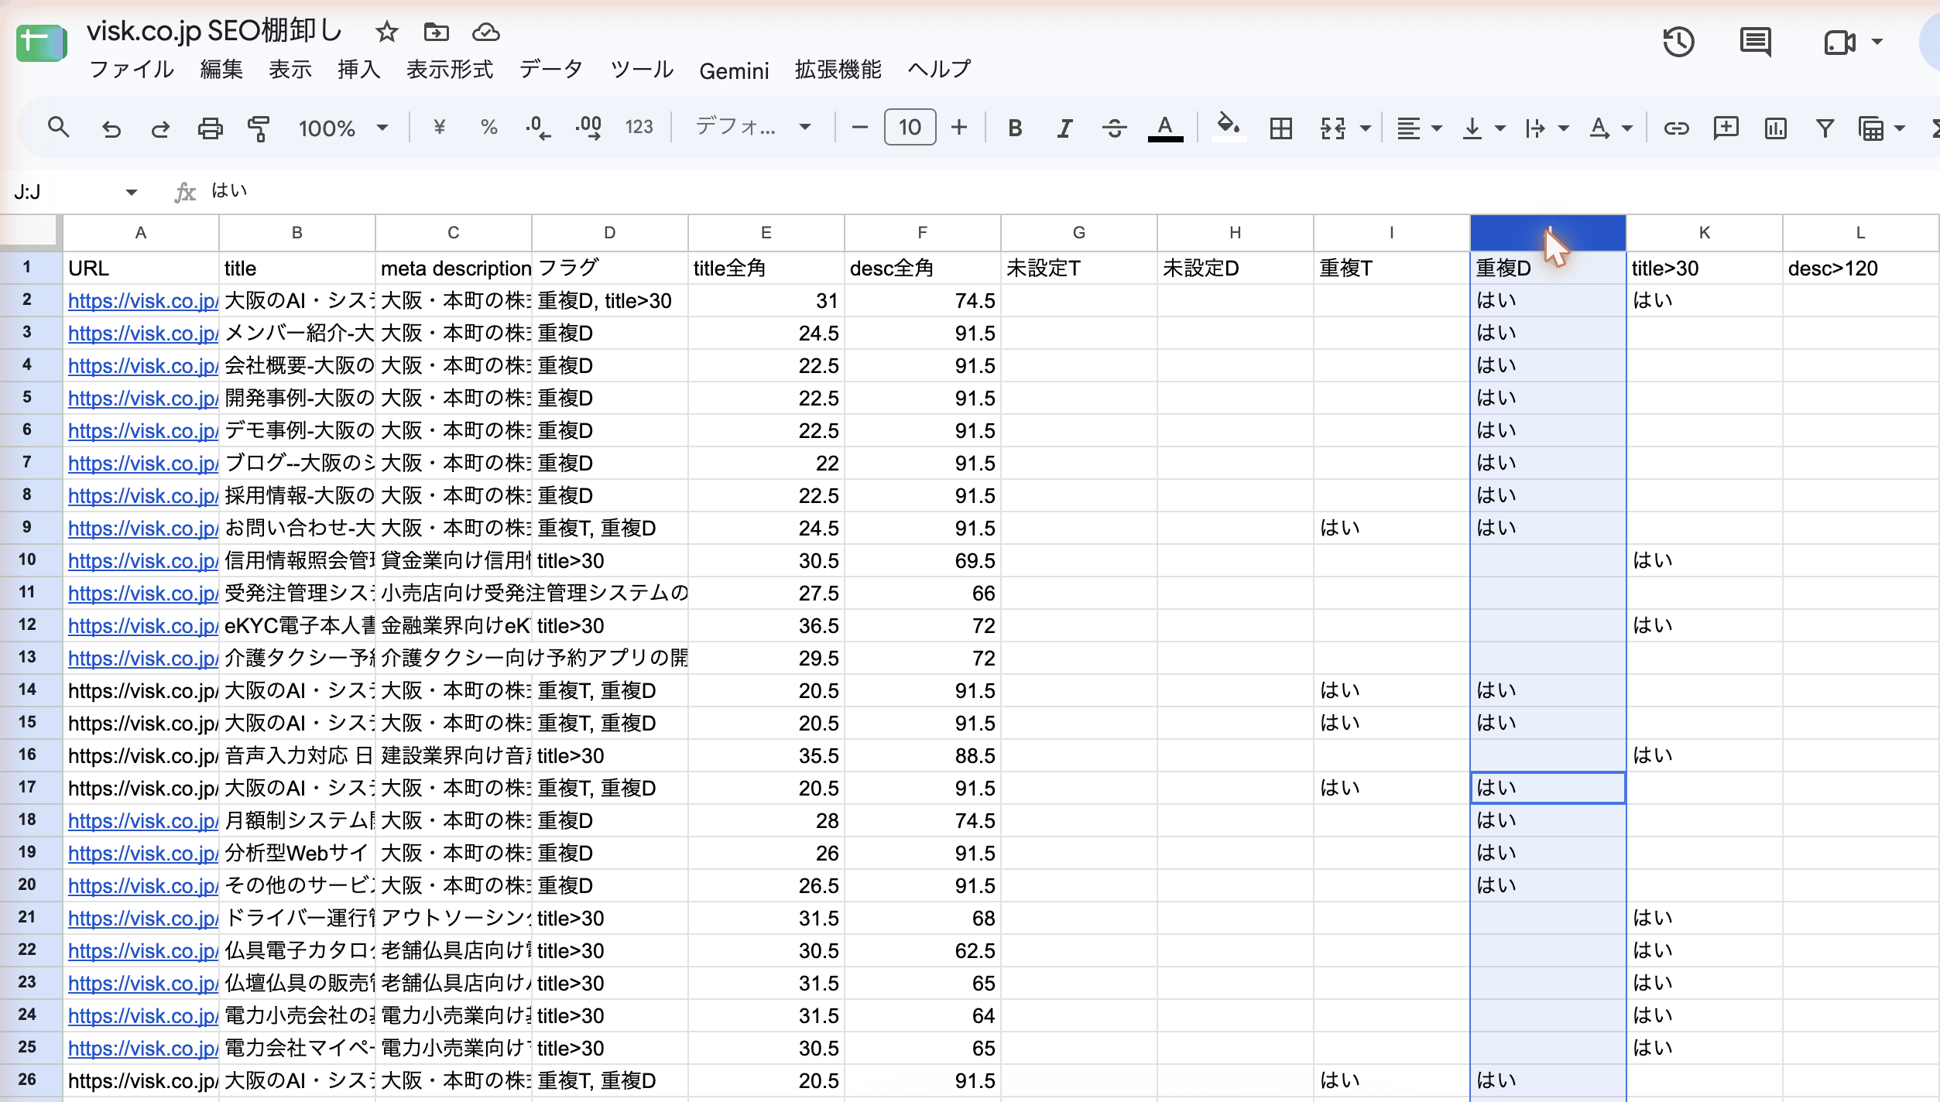Select the 重複D header cell
This screenshot has height=1102, width=1940.
[x=1548, y=268]
